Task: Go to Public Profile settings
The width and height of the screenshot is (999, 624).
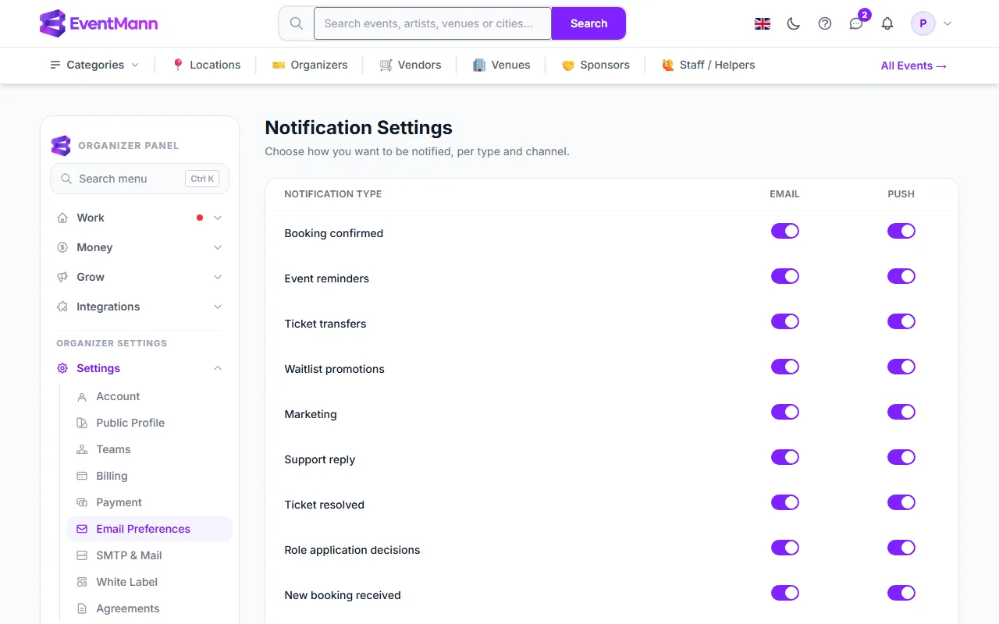Action: (149, 423)
